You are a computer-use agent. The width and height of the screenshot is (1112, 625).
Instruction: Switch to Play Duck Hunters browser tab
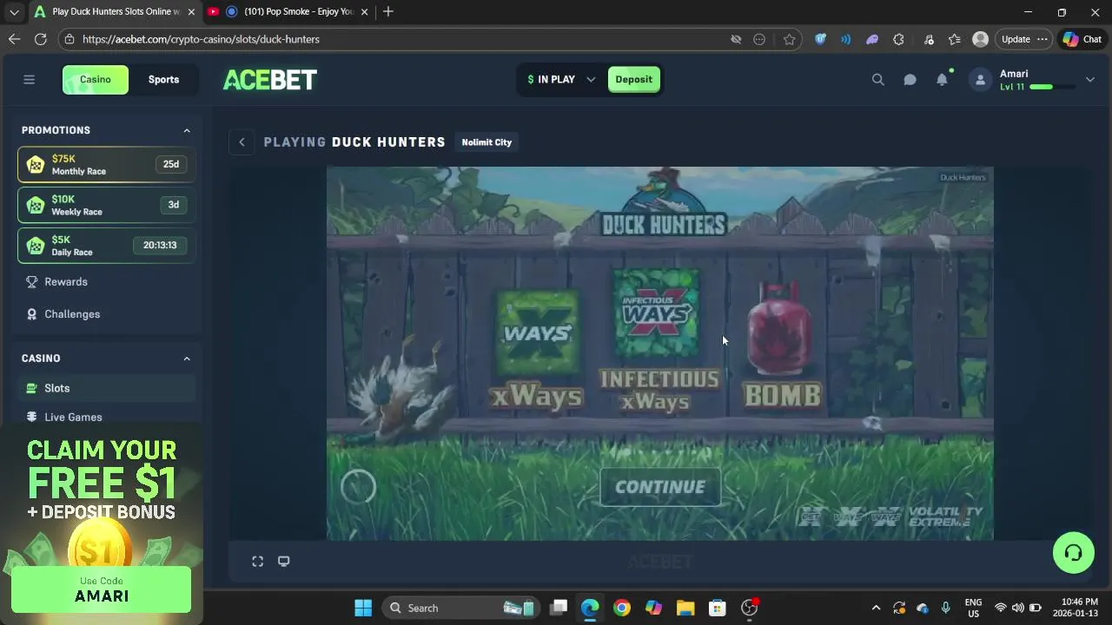(x=113, y=12)
